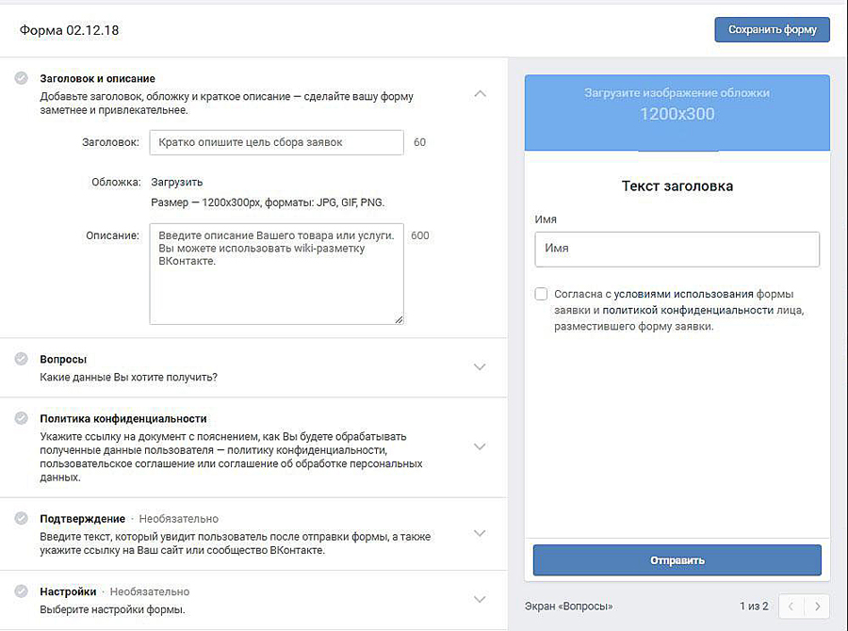Click the blue cover image placeholder 1200x300
Screen dimensions: 848x631
click(x=677, y=112)
